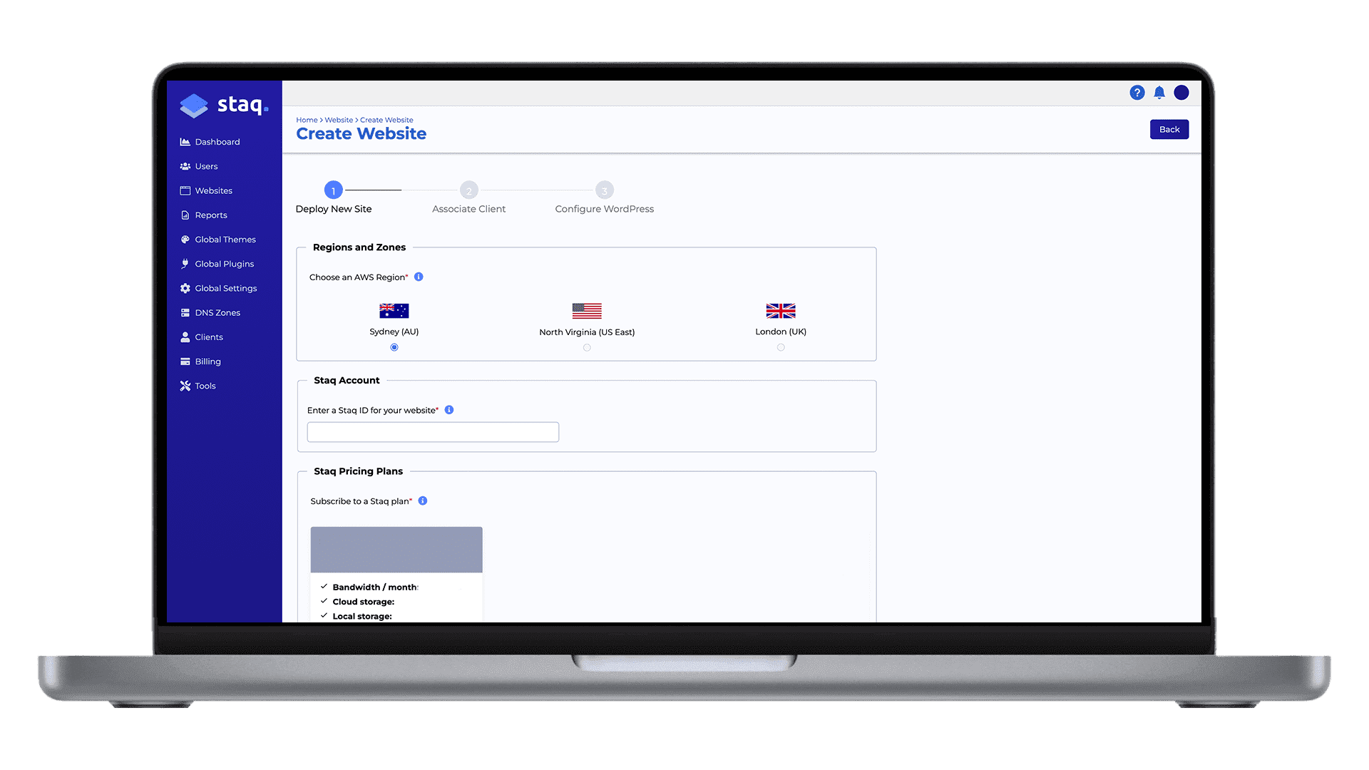Open the help icon in the top bar
The height and width of the screenshot is (770, 1369).
(1137, 93)
